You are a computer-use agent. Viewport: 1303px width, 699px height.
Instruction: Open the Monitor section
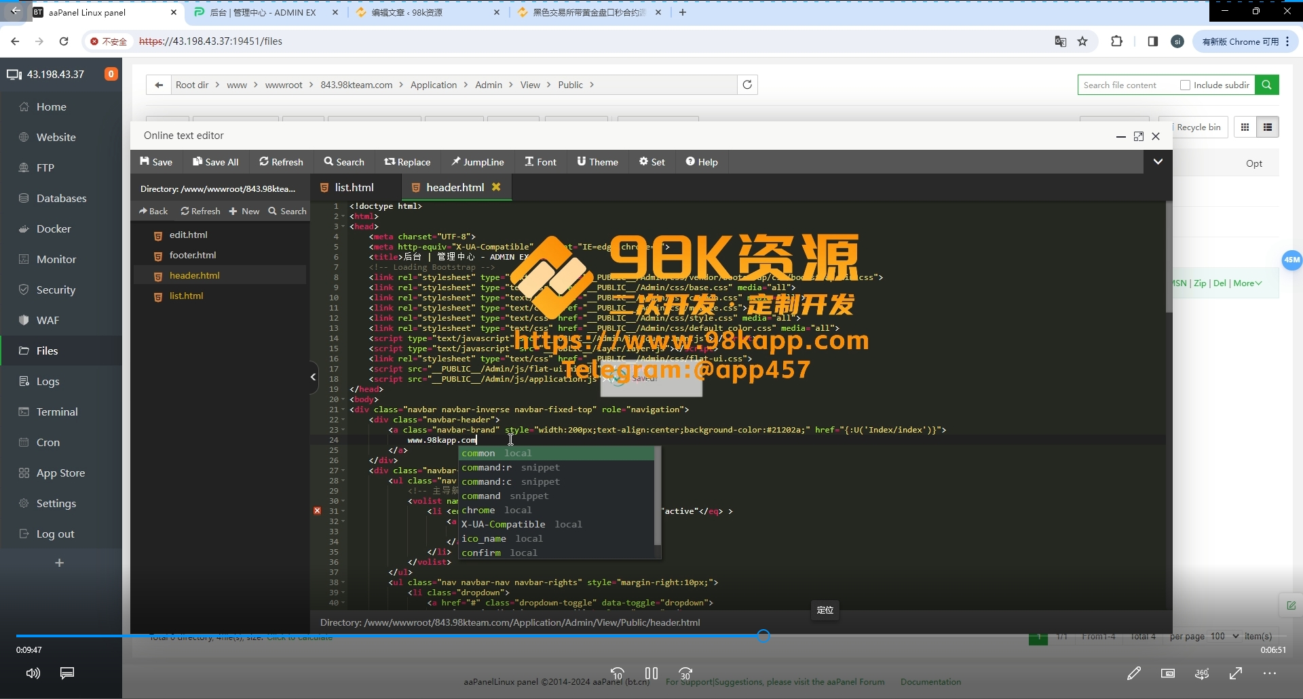coord(56,259)
